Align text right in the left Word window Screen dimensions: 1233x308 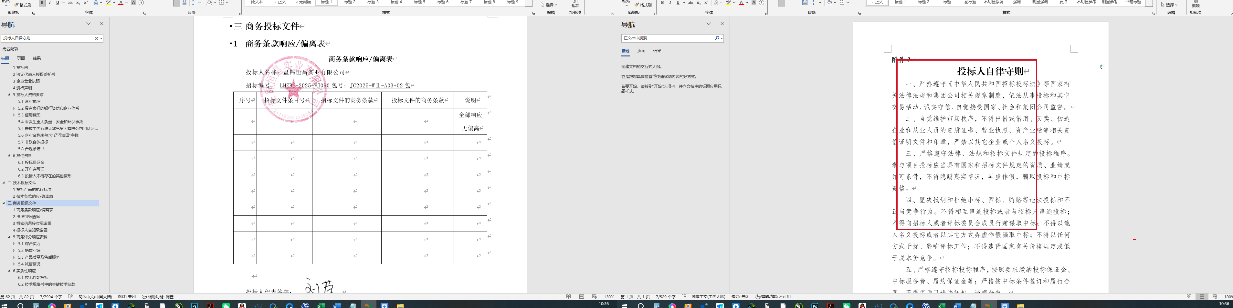tap(169, 3)
